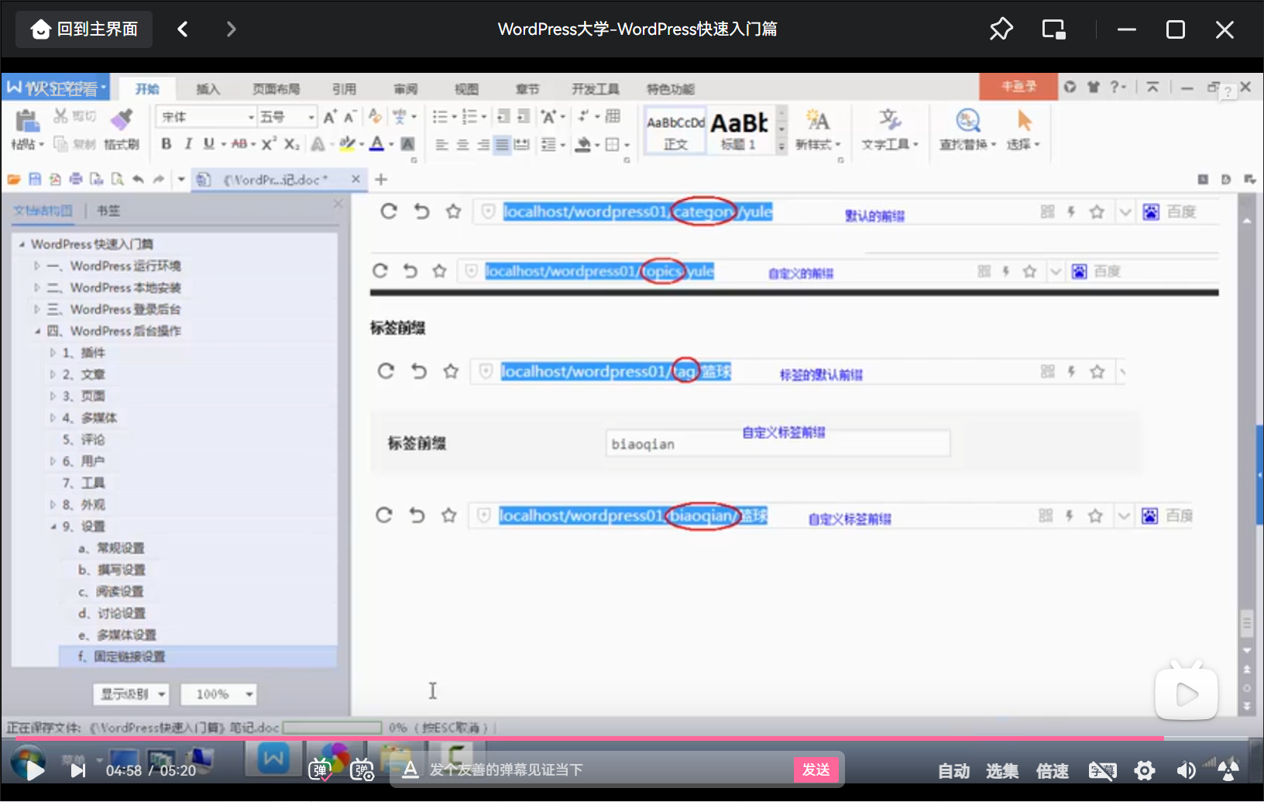The height and width of the screenshot is (802, 1264).
Task: Click the large floating play button
Action: click(1187, 694)
